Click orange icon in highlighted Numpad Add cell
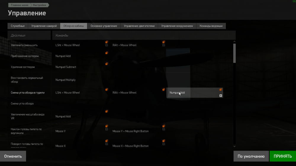Image resolution: width=296 pixels, height=166 pixels. pyautogui.click(x=221, y=89)
